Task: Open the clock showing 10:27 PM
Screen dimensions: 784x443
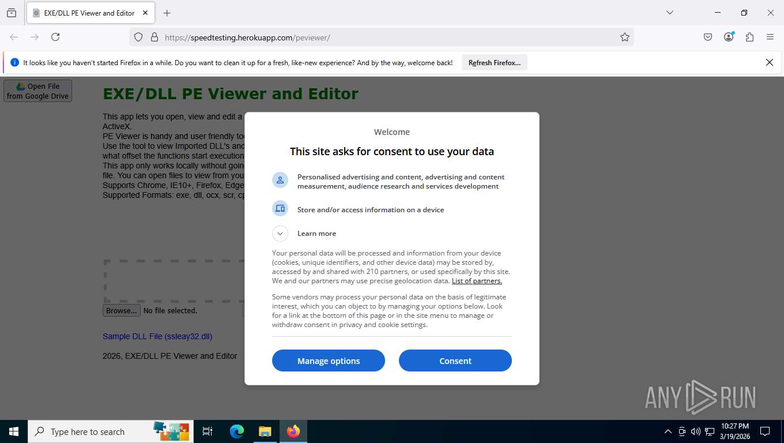Action: [734, 431]
